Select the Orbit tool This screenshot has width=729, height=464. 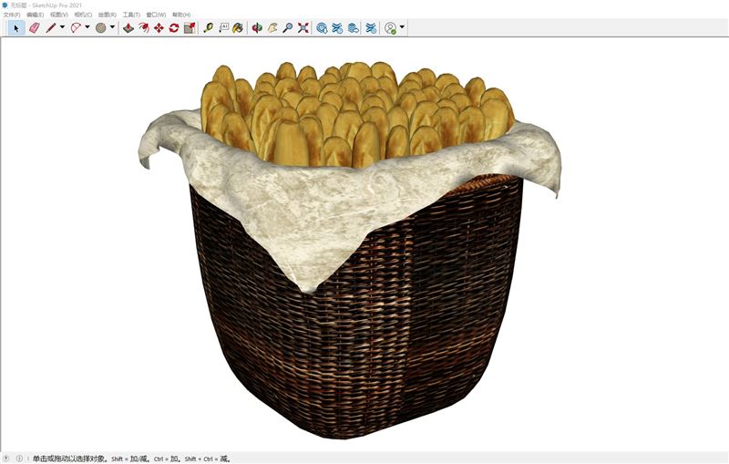coord(257,28)
